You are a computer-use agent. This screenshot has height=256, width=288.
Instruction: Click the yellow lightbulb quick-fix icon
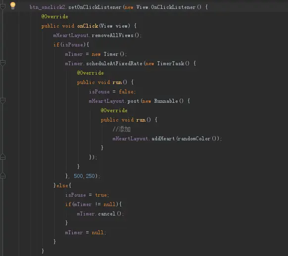point(13,6)
